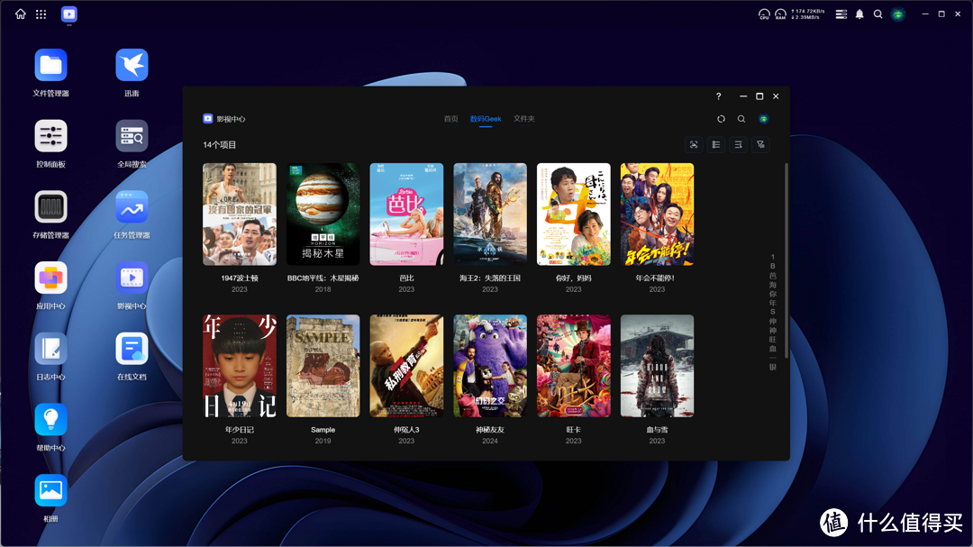The height and width of the screenshot is (547, 973).
Task: Switch to the 文件夹 tab
Action: point(523,119)
